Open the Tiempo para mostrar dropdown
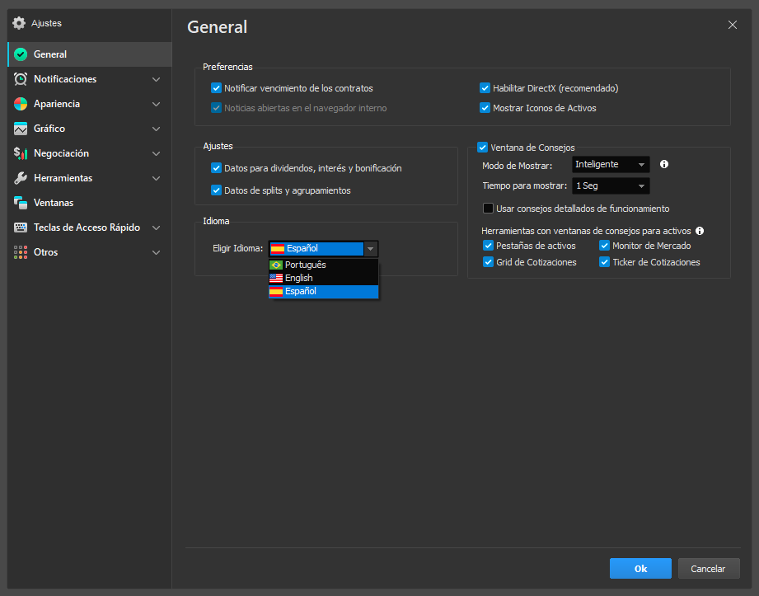 [x=611, y=186]
